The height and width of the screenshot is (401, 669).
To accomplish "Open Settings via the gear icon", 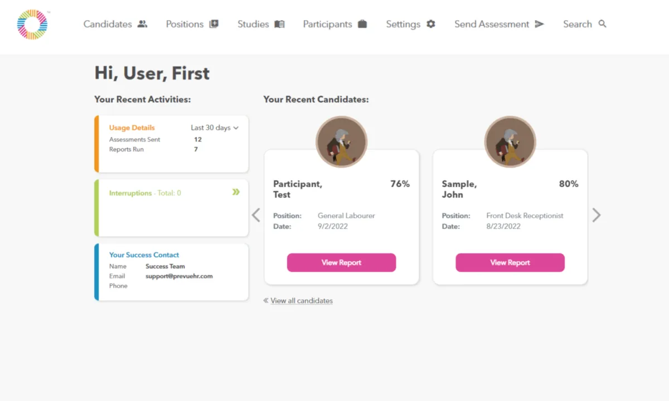I will [431, 24].
